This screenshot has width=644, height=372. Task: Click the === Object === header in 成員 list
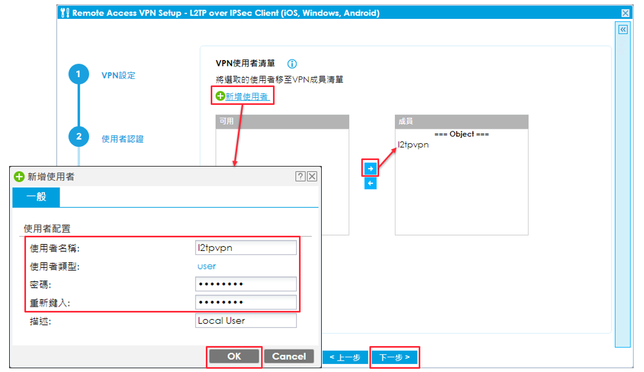[461, 134]
